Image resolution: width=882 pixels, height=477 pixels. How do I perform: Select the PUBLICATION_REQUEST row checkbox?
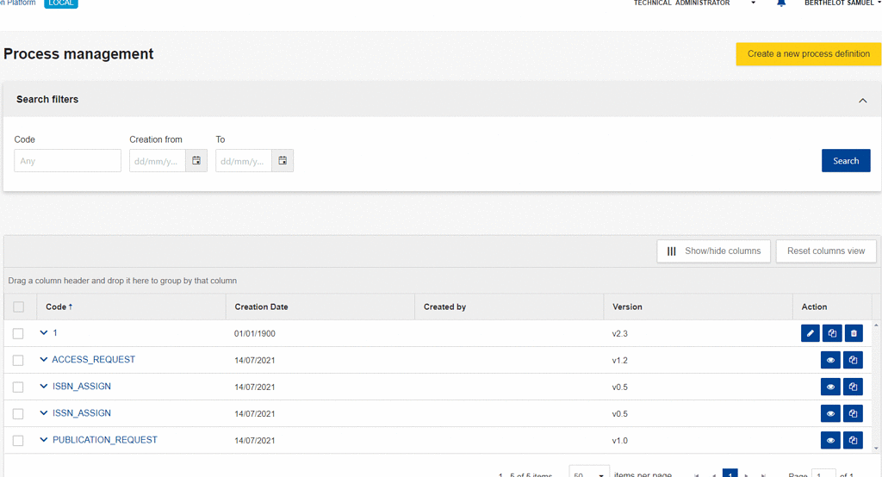tap(18, 441)
